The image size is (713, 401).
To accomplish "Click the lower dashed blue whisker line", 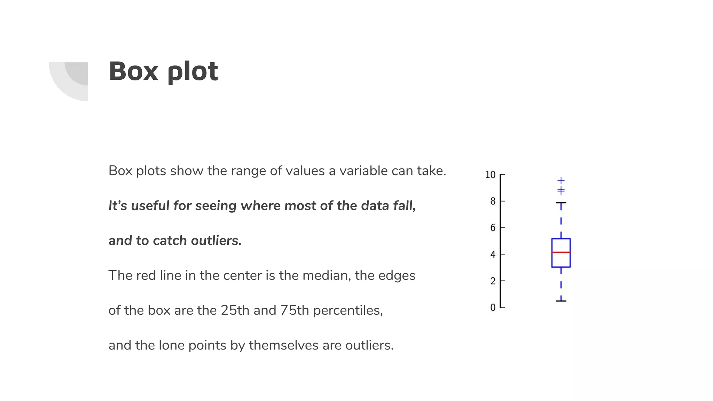I will 561,284.
